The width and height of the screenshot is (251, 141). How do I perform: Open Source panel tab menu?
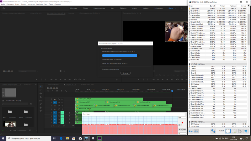[65, 13]
